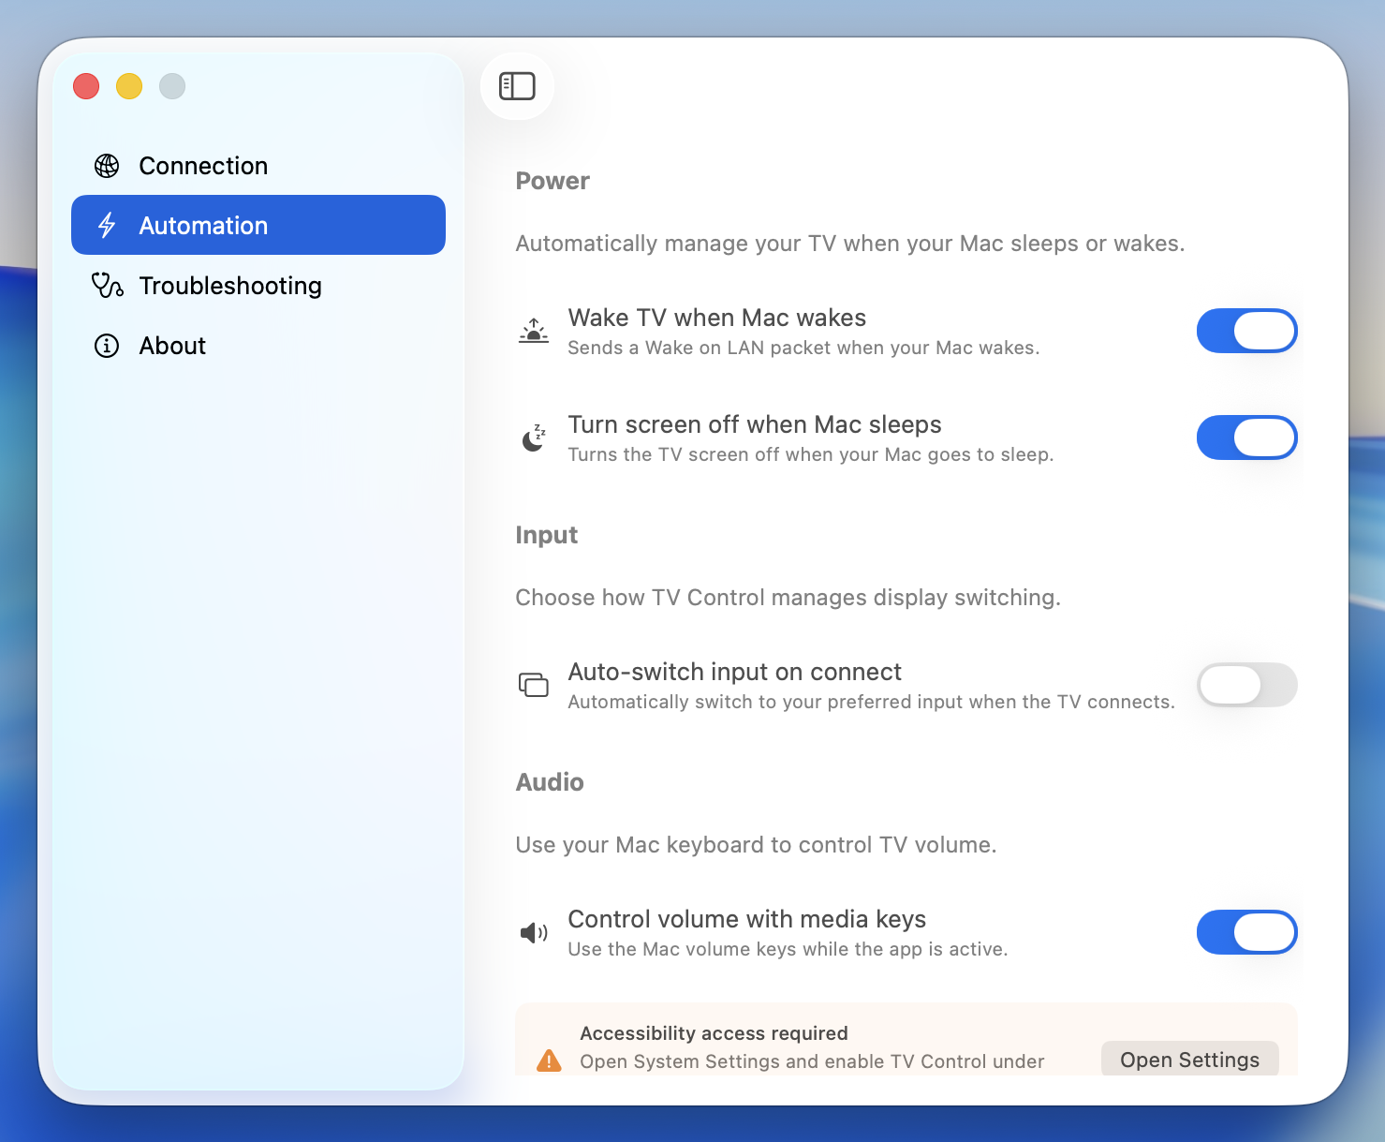Click "Turns the TV screen off" description
Screen dimensions: 1385x1142
(811, 454)
